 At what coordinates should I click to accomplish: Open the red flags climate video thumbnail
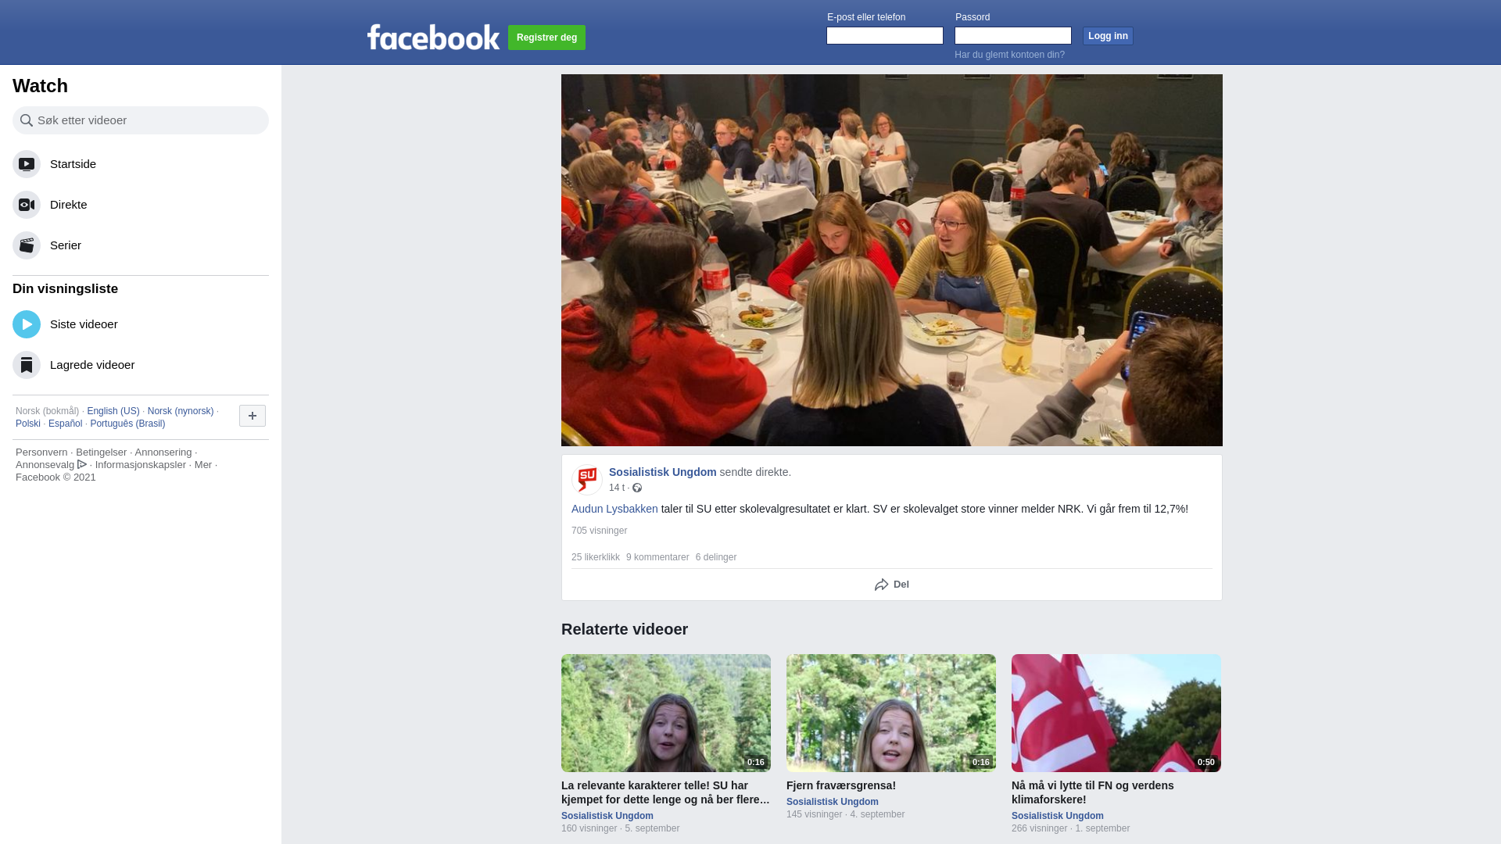tap(1116, 713)
